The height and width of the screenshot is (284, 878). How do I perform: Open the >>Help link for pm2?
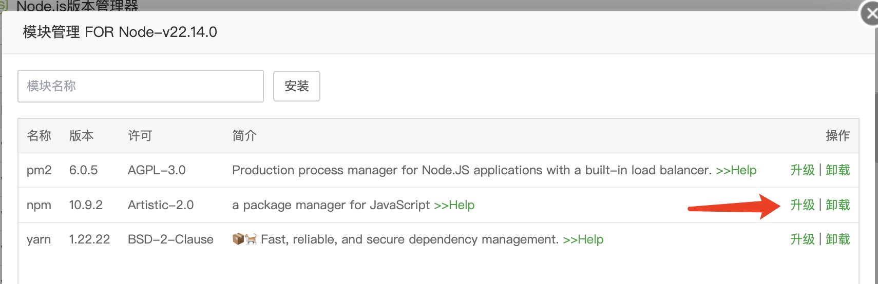(736, 170)
